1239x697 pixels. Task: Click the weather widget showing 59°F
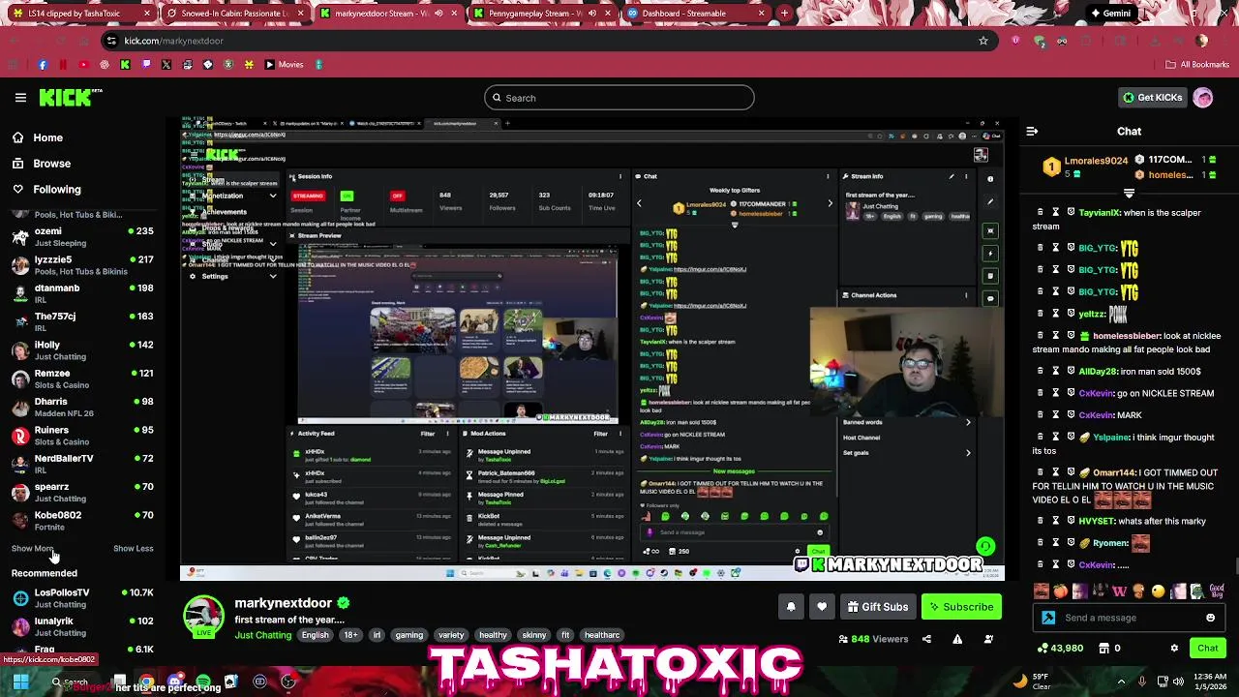coord(1033,682)
